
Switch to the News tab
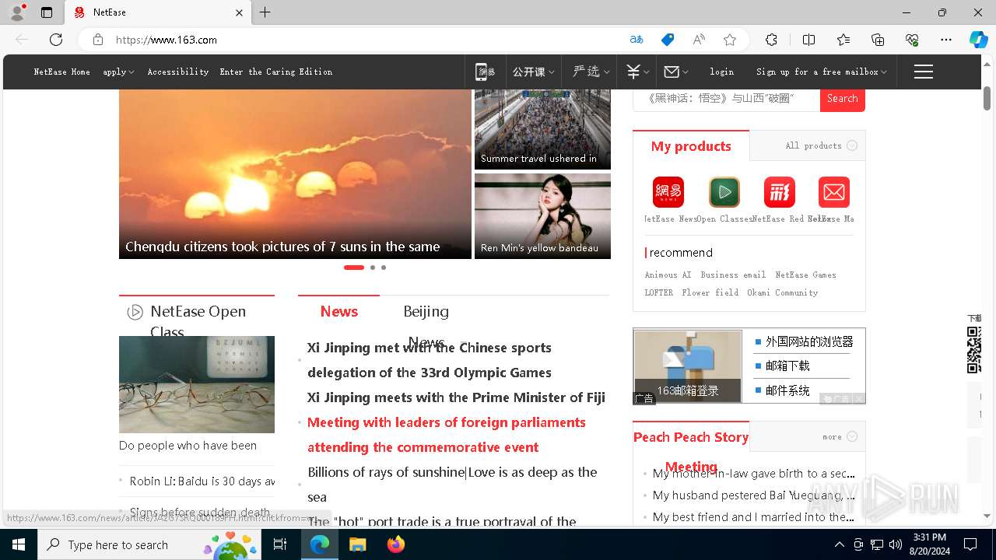[339, 311]
